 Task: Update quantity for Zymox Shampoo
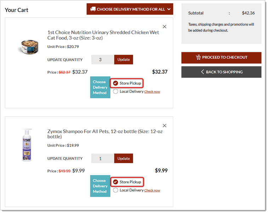point(124,159)
